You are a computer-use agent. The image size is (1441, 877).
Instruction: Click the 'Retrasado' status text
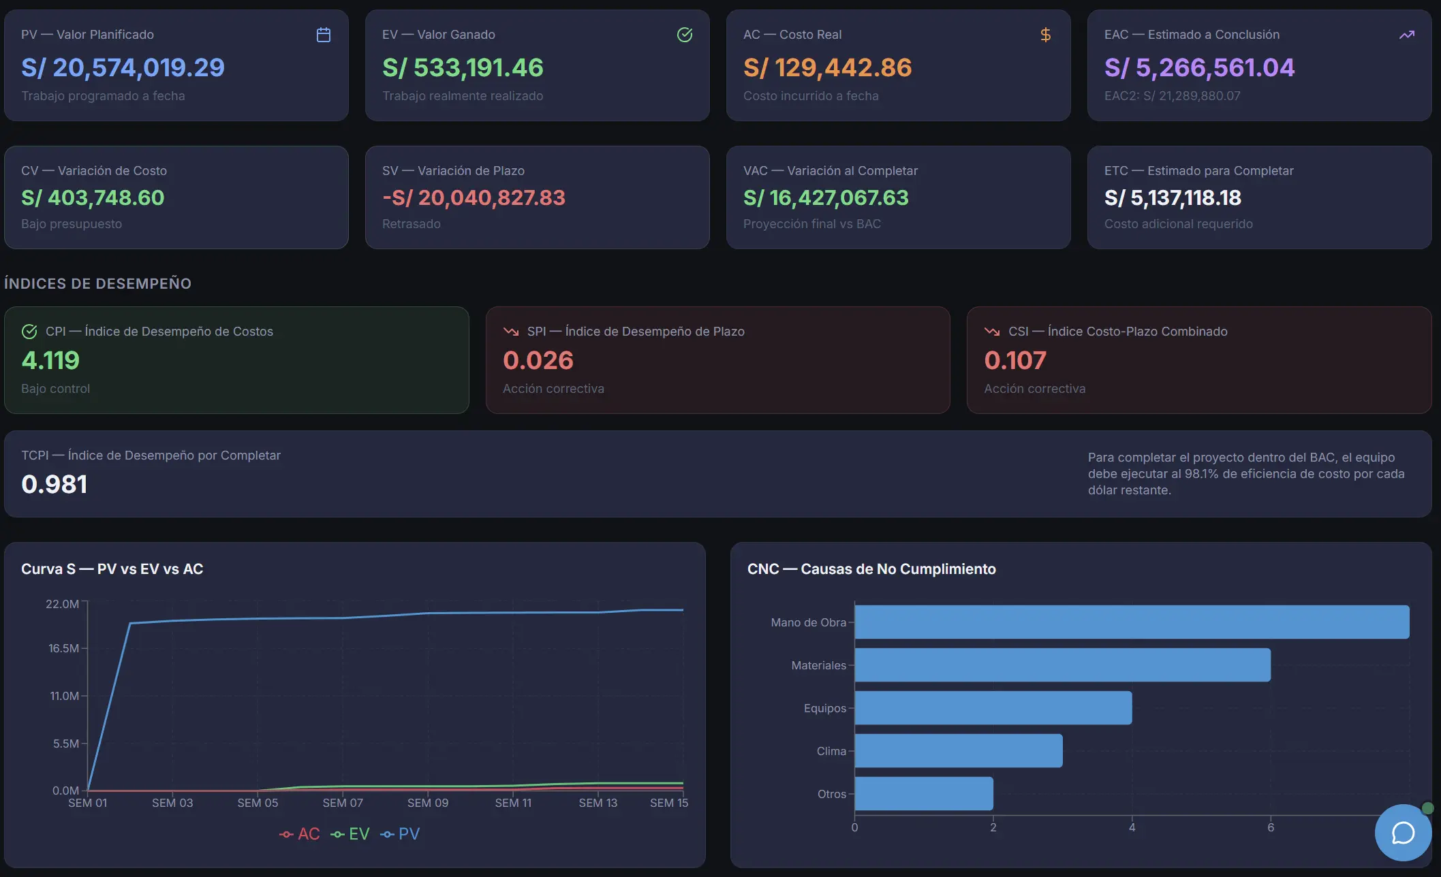click(x=412, y=224)
